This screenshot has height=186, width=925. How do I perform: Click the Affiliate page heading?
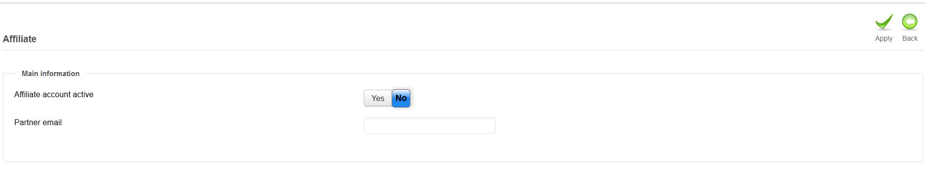[20, 39]
